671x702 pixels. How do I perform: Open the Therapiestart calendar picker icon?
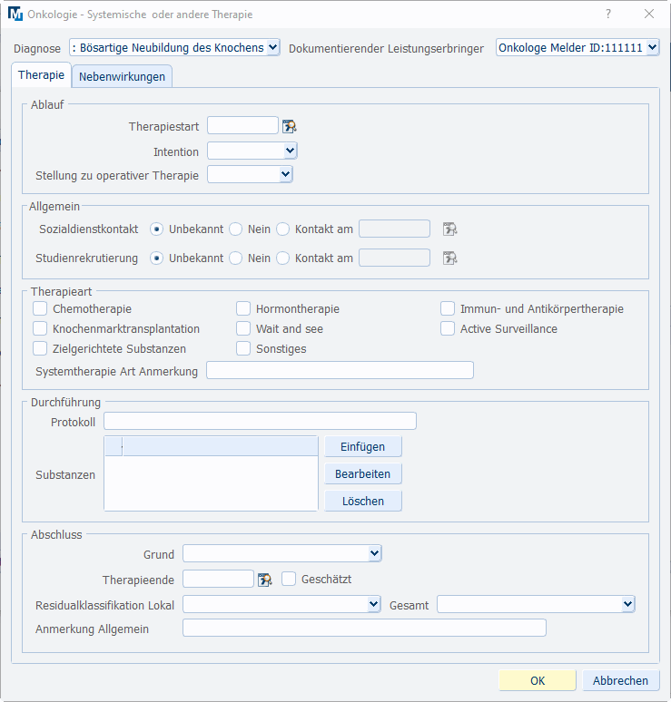(290, 126)
